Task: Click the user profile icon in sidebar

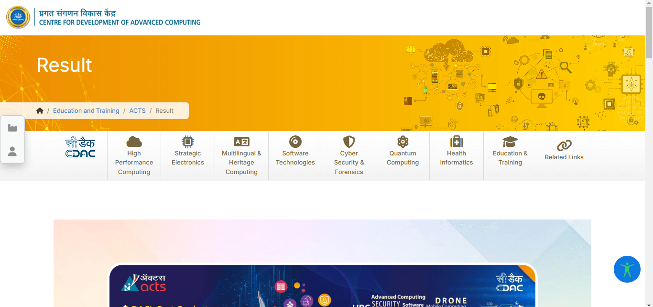Action: pos(12,151)
